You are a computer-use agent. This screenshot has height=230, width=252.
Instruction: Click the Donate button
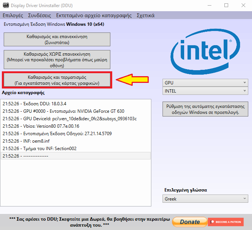(x=190, y=222)
